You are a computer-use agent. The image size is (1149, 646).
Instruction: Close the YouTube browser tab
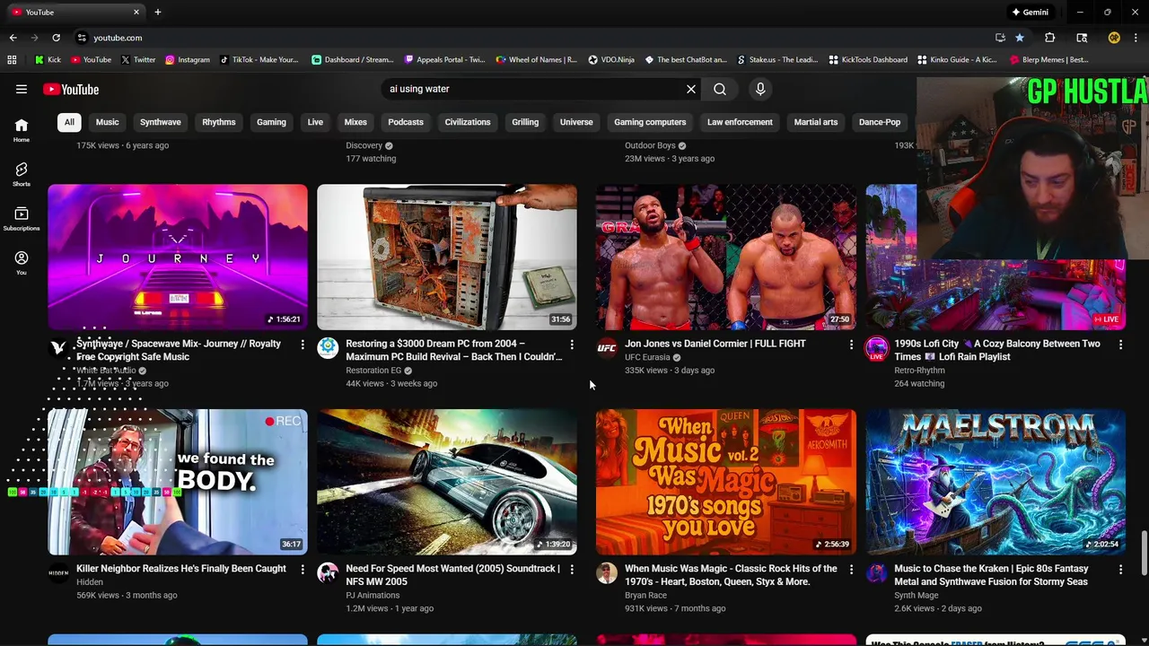click(136, 12)
